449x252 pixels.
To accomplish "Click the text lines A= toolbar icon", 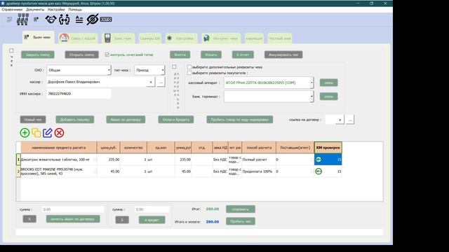I will 79,20.
